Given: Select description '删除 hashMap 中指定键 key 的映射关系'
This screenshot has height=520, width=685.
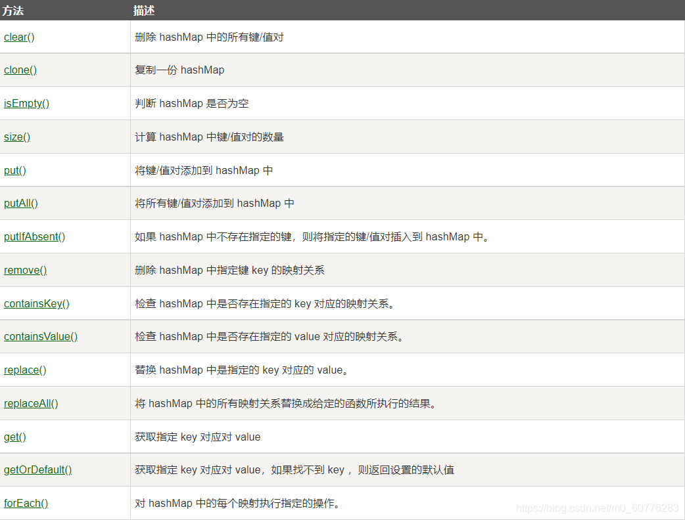Looking at the screenshot, I should coord(230,270).
